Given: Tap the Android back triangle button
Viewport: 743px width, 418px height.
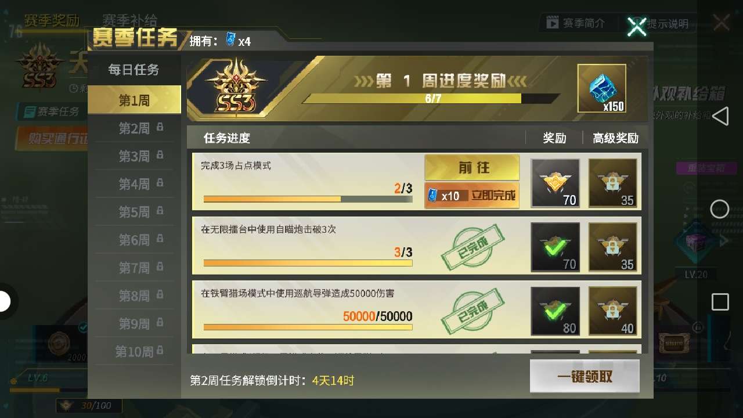Looking at the screenshot, I should click(x=720, y=116).
